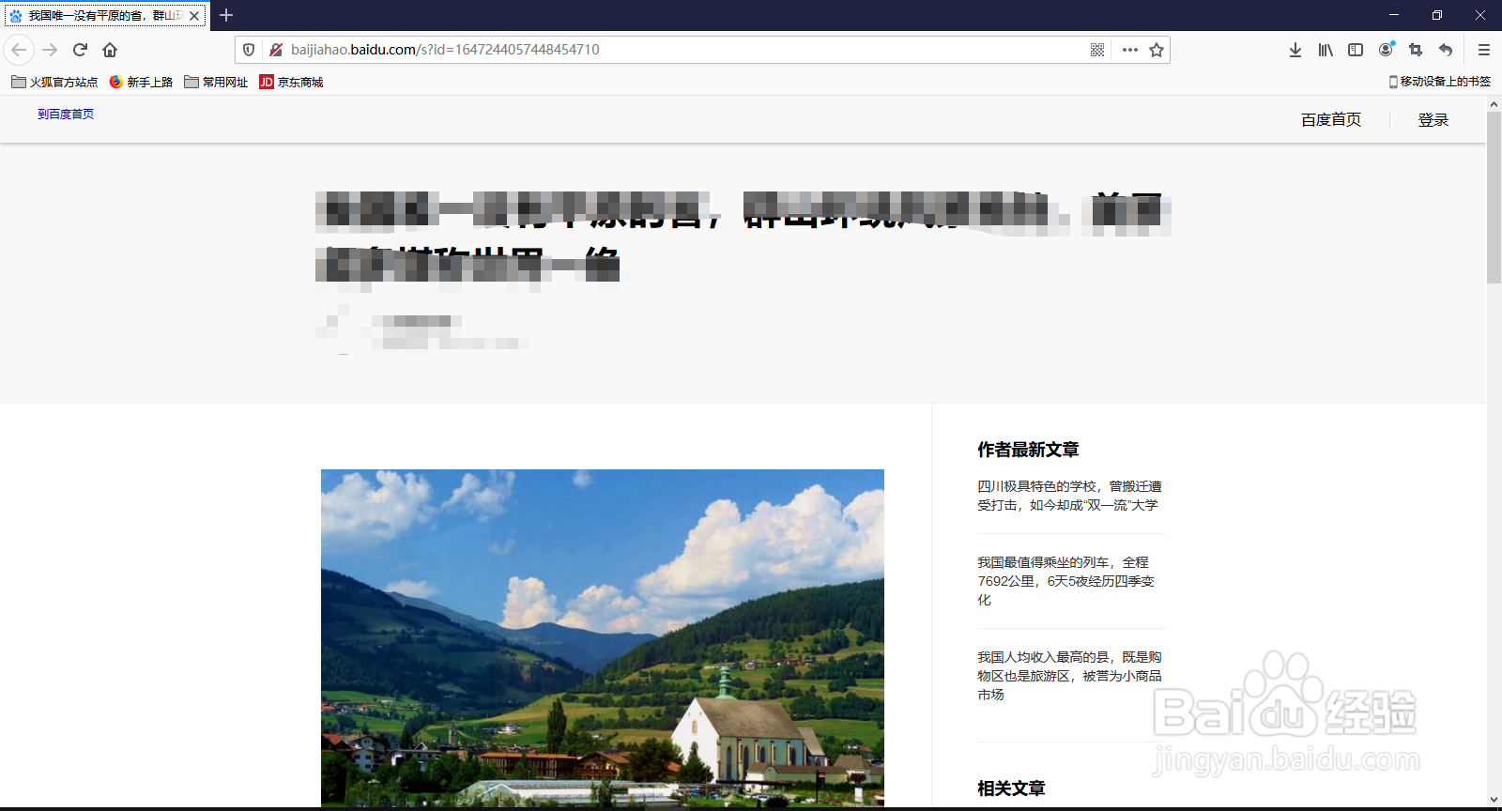This screenshot has width=1502, height=811.
Task: Open 京东商城 bookmark
Action: 291,83
